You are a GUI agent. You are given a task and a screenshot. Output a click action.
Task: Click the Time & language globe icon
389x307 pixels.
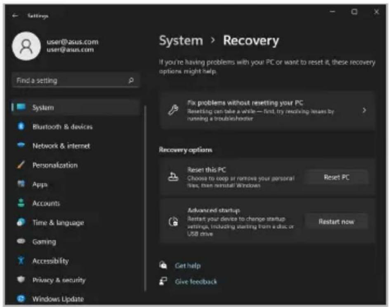[x=21, y=222]
